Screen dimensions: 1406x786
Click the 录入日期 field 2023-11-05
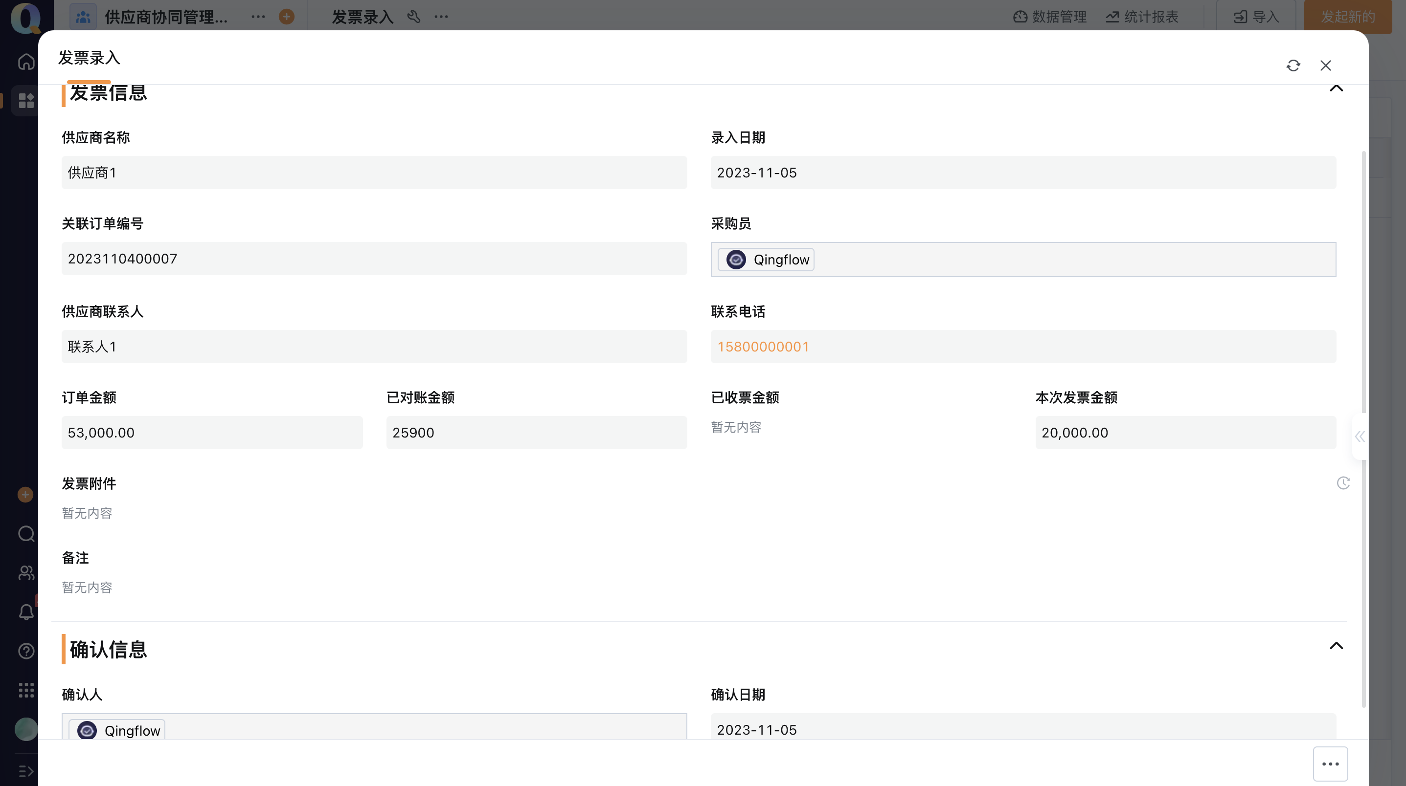pos(1023,173)
